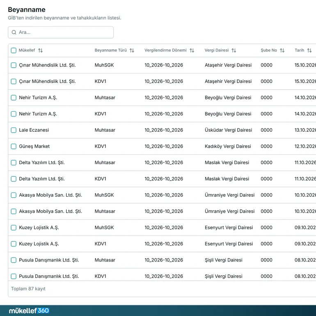Click the Tarih column header
Viewport: 316px width, 316px height.
point(300,50)
